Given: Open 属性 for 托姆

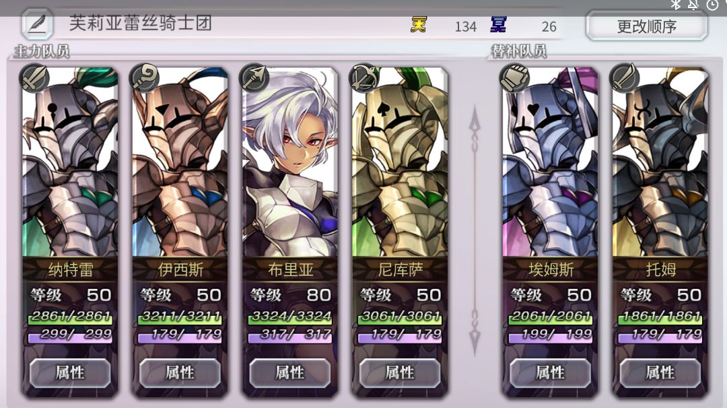Looking at the screenshot, I should [660, 373].
